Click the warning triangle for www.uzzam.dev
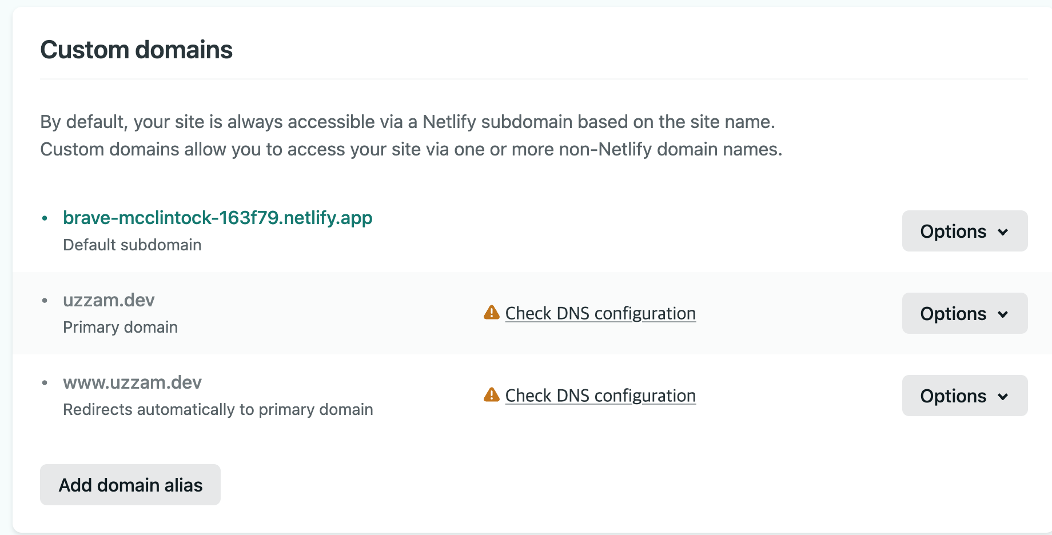The height and width of the screenshot is (535, 1052). coord(491,395)
